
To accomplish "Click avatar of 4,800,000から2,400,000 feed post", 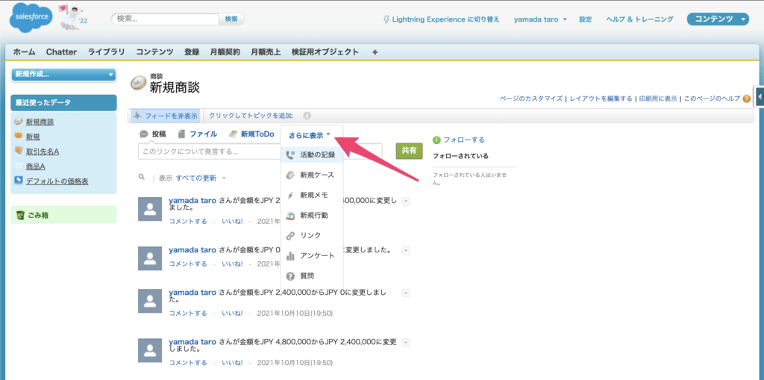I will tap(151, 350).
